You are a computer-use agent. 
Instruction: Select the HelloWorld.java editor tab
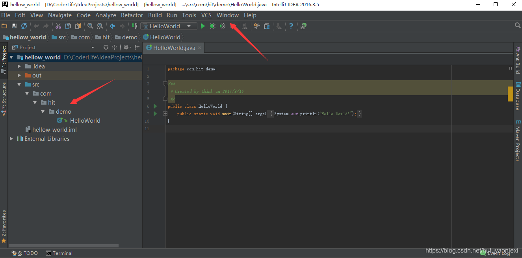[x=174, y=48]
